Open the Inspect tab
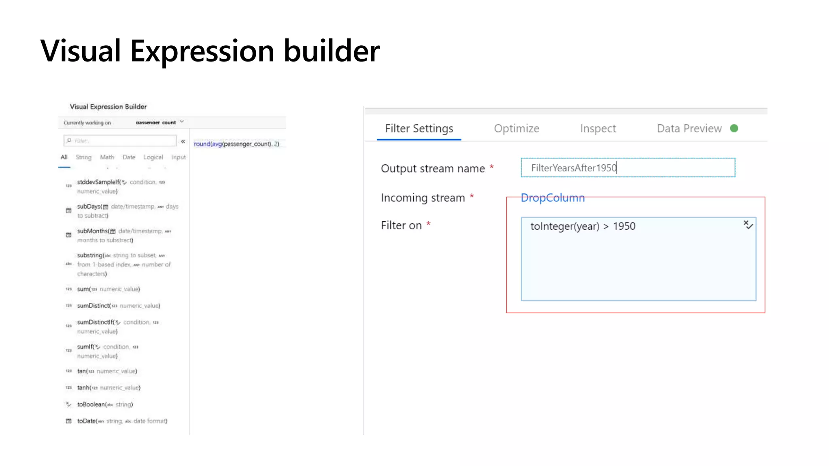 pyautogui.click(x=597, y=128)
